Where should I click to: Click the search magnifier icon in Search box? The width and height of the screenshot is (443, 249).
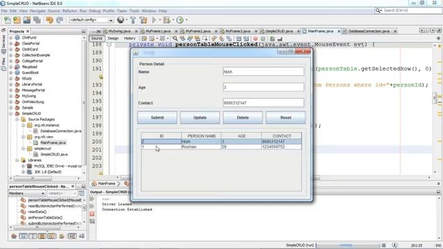coord(379,10)
